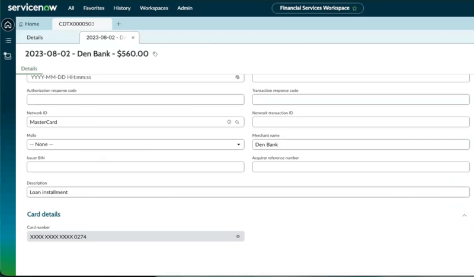Viewport: 474px width, 277px height.
Task: Open the list menu icon in sidebar
Action: (x=8, y=40)
